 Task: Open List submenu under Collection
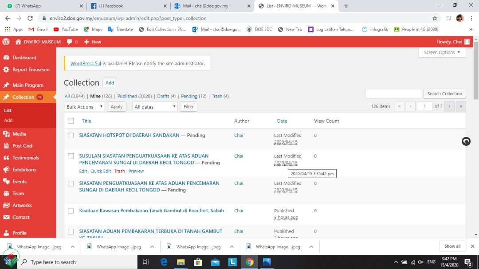[x=8, y=110]
